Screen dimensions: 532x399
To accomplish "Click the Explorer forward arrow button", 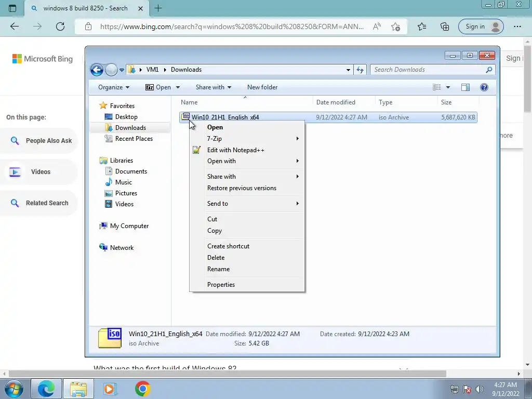I will tap(111, 70).
